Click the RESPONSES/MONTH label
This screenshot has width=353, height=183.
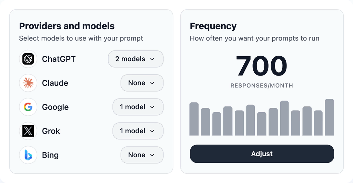point(262,85)
